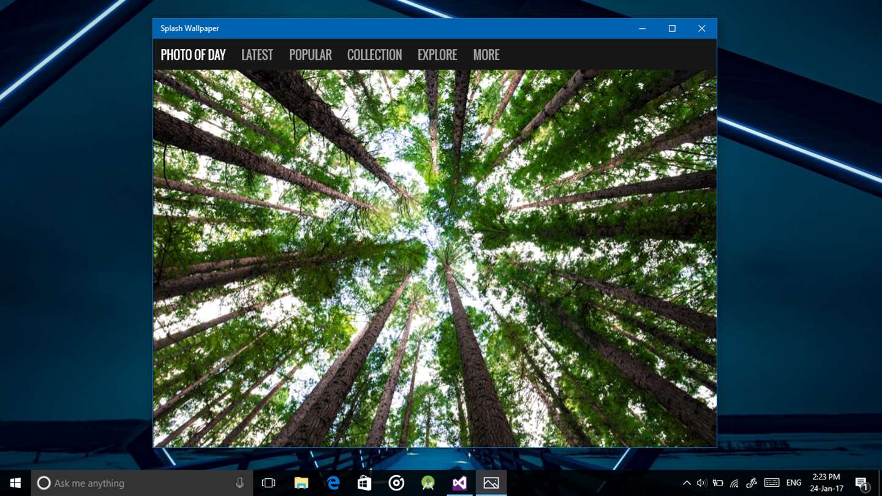Open the volume control in the tray

coord(702,483)
